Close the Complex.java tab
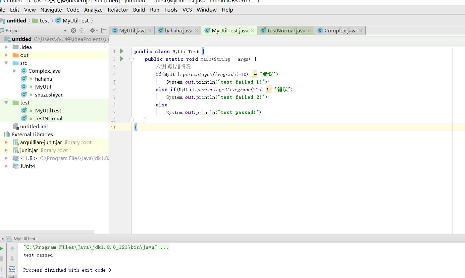This screenshot has width=465, height=278. (x=361, y=31)
